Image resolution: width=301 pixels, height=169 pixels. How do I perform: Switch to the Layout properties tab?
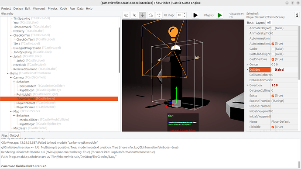point(260,23)
